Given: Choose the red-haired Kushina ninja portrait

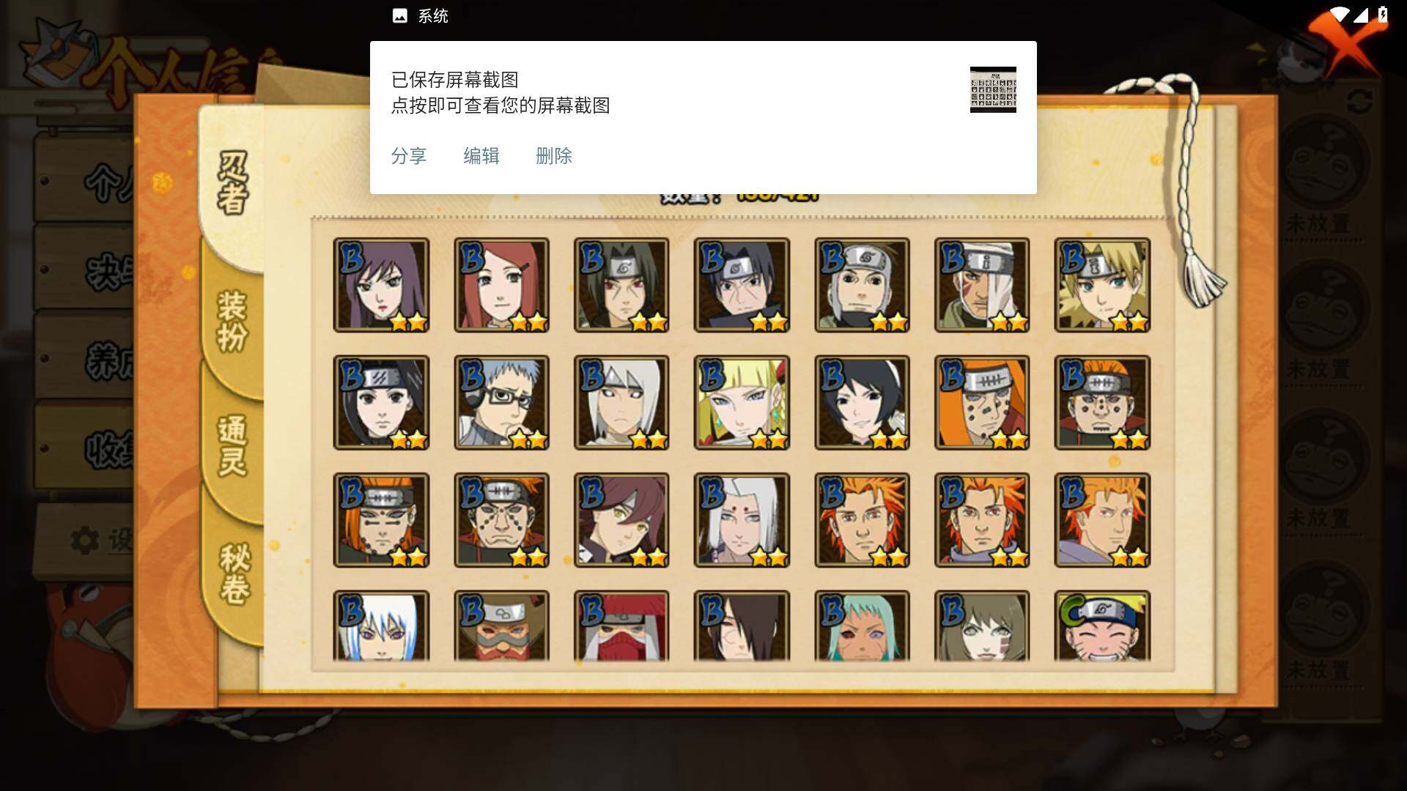Looking at the screenshot, I should coord(501,285).
